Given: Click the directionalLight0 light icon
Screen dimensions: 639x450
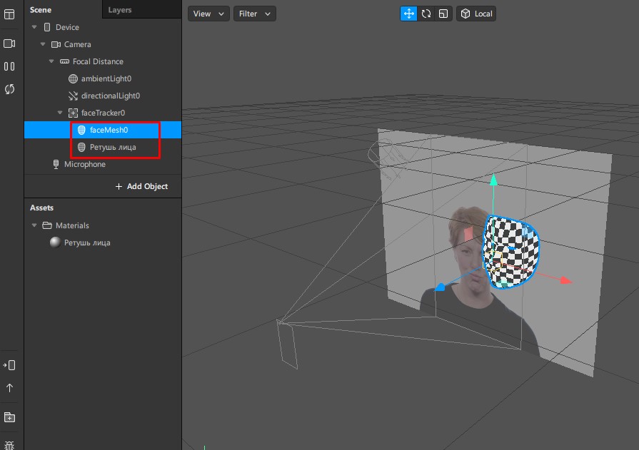Looking at the screenshot, I should pyautogui.click(x=73, y=96).
